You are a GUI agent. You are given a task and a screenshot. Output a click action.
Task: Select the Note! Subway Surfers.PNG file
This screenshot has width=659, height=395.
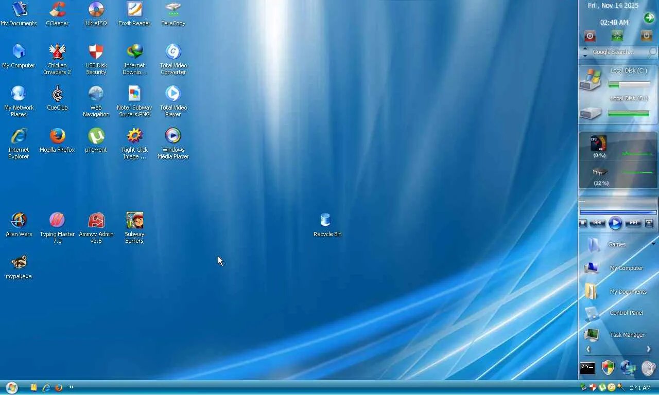click(x=134, y=101)
